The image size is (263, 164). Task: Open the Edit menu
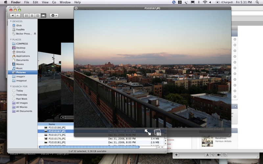click(x=36, y=2)
